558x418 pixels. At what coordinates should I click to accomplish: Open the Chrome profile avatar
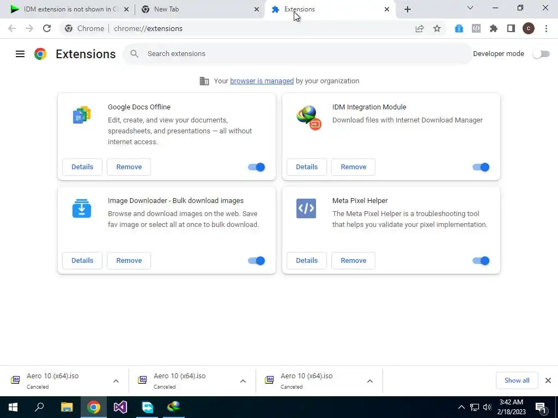[x=529, y=28]
